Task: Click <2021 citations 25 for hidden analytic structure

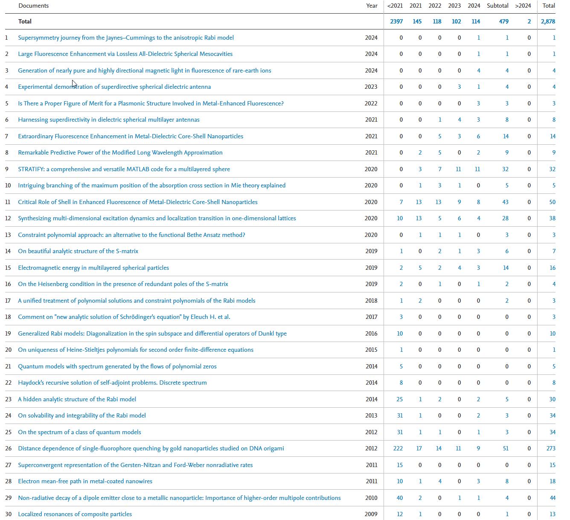Action: [400, 399]
